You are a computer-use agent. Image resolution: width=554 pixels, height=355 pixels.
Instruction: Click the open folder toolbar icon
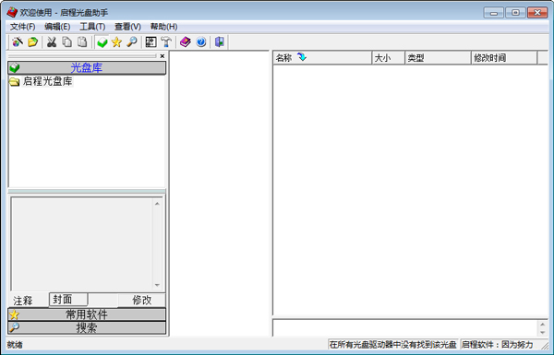33,42
